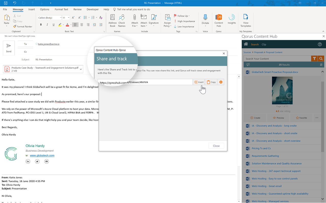Open the File tab

pyautogui.click(x=5, y=9)
